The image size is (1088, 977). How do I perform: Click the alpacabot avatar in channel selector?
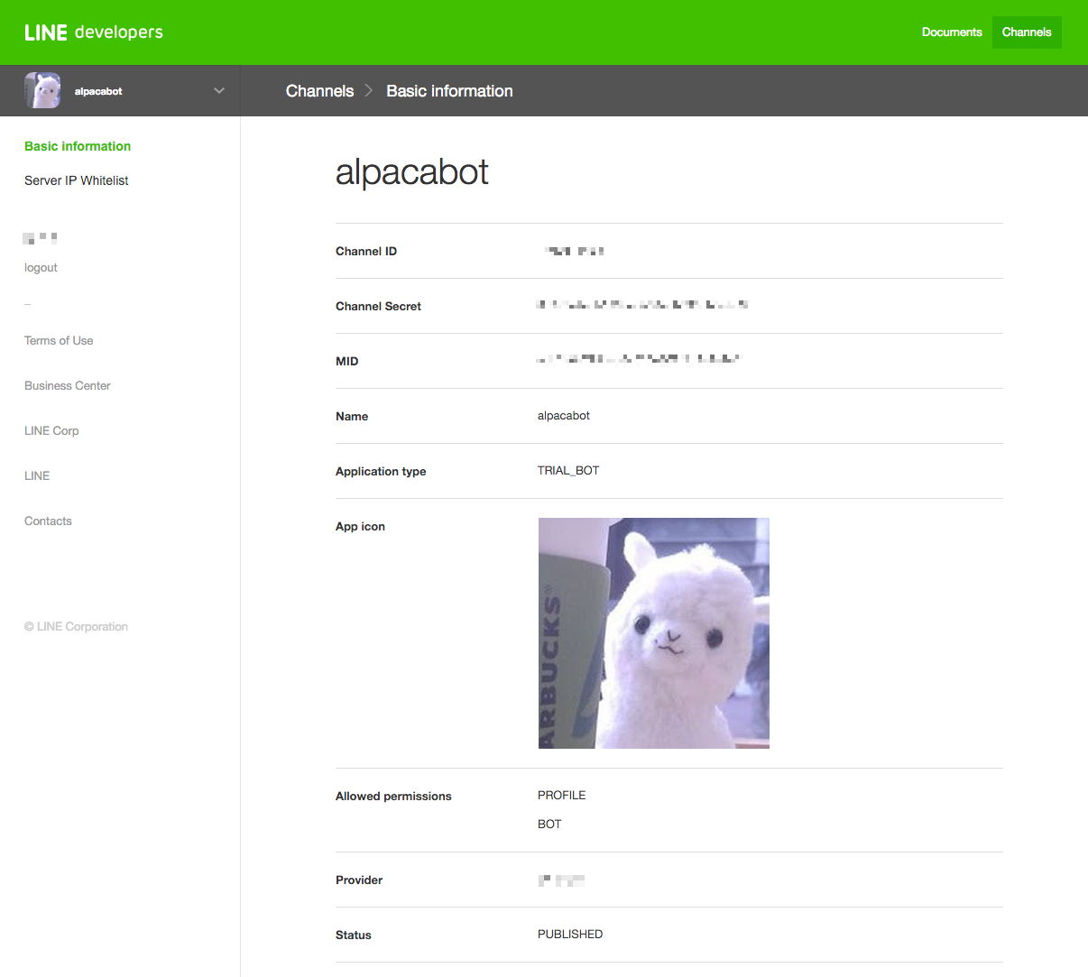[x=42, y=91]
